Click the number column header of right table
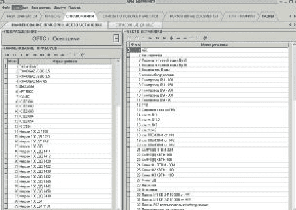This screenshot has height=210, width=296. pyautogui.click(x=135, y=45)
